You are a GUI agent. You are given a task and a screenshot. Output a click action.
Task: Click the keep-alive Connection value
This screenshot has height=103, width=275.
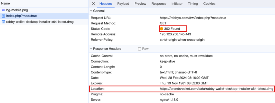[x=167, y=62]
